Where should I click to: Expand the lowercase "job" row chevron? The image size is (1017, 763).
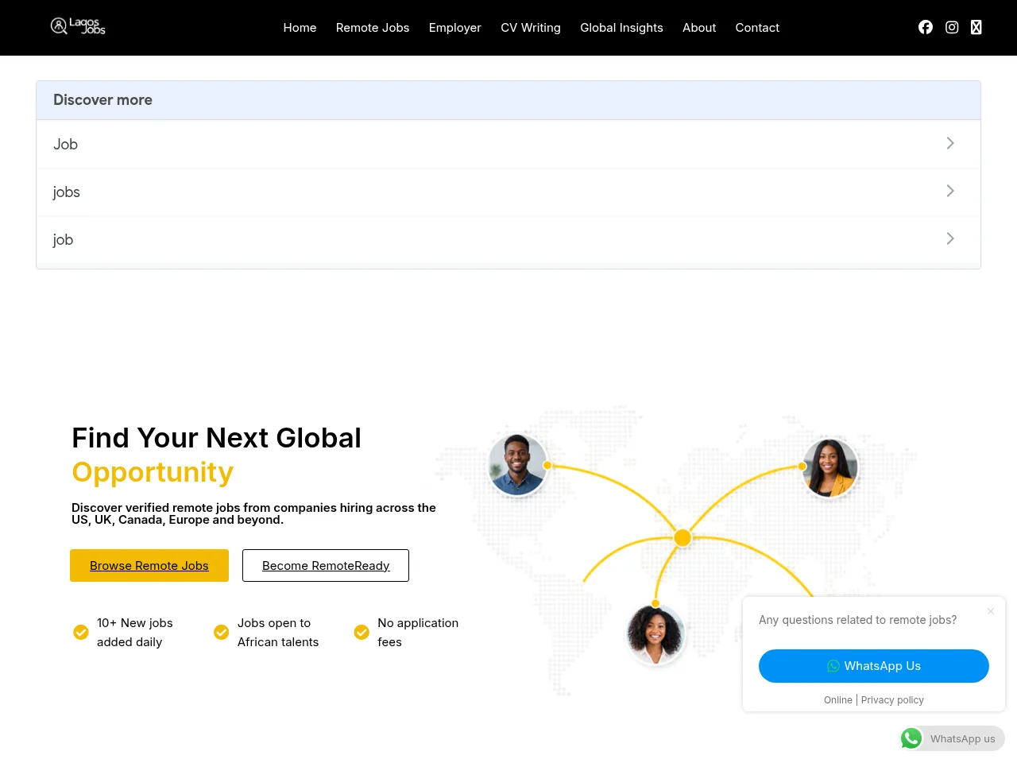pyautogui.click(x=950, y=238)
